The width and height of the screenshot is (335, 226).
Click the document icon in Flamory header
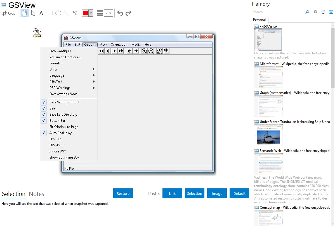[x=323, y=12]
